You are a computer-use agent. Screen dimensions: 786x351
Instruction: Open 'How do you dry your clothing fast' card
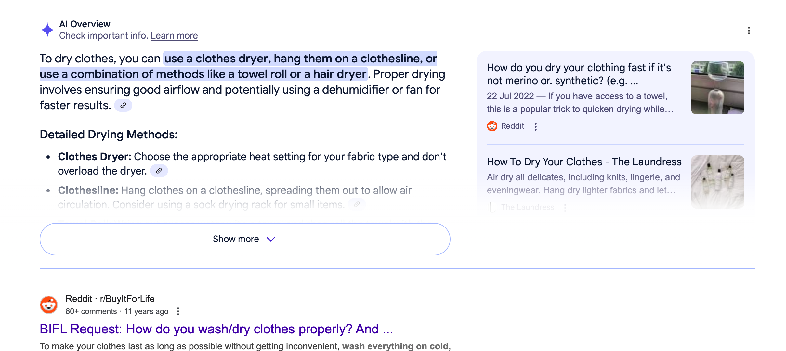(x=579, y=74)
